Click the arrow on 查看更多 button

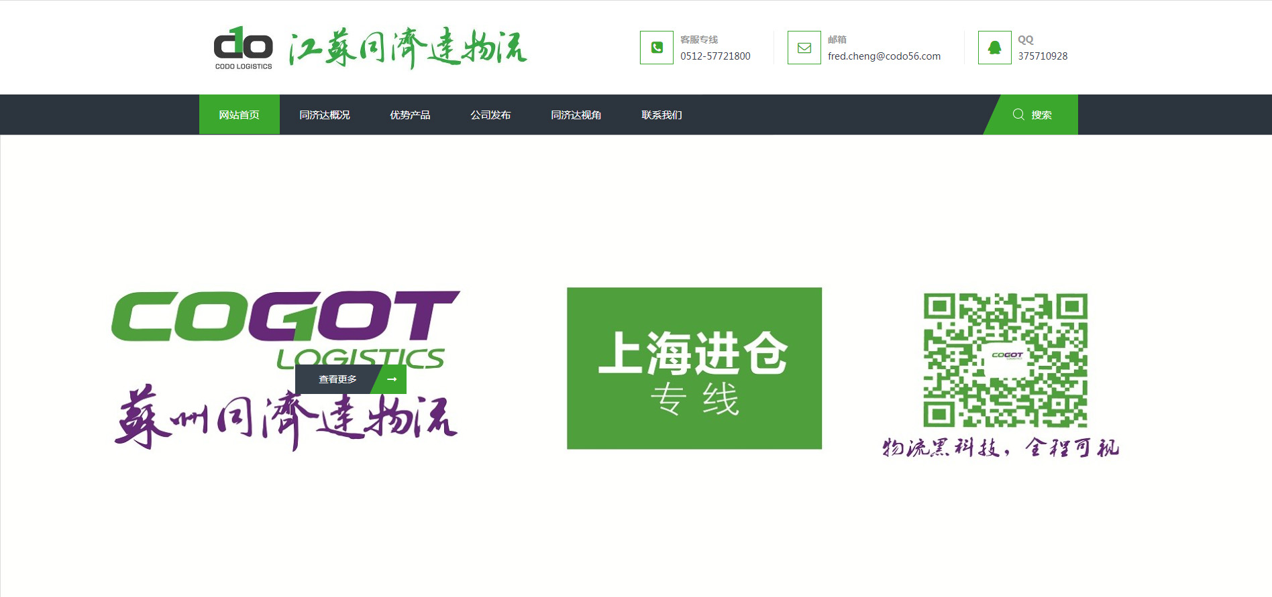pyautogui.click(x=392, y=379)
